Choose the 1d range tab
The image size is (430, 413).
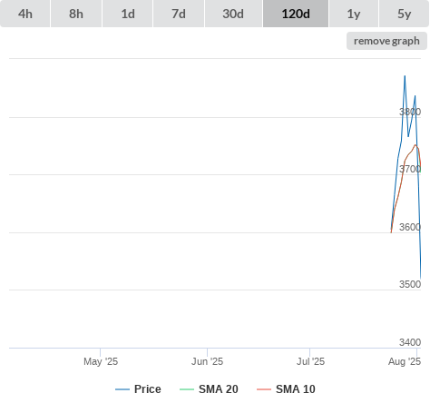(128, 14)
